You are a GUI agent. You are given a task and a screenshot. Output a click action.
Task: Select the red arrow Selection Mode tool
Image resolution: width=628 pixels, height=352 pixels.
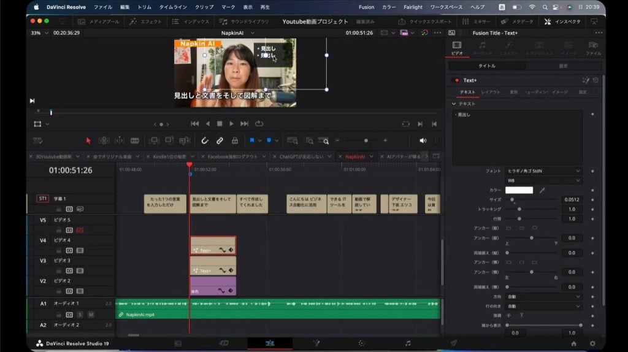[88, 140]
